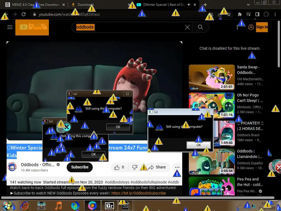Expand the tab search chevron

click(x=248, y=5)
